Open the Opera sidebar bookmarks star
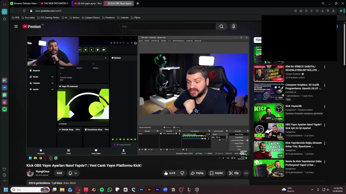This screenshot has height=194, width=346. click(x=4, y=19)
